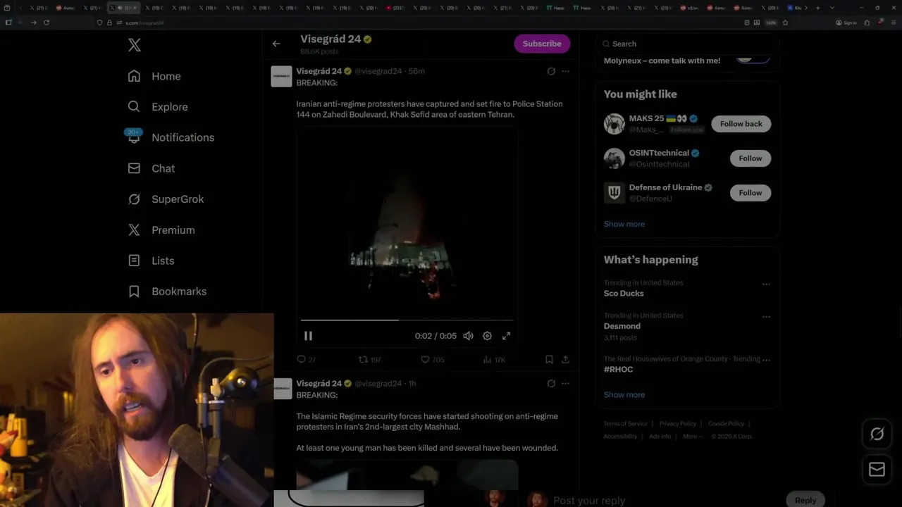Reload the page in the browser
This screenshot has height=507, width=902.
[x=47, y=23]
